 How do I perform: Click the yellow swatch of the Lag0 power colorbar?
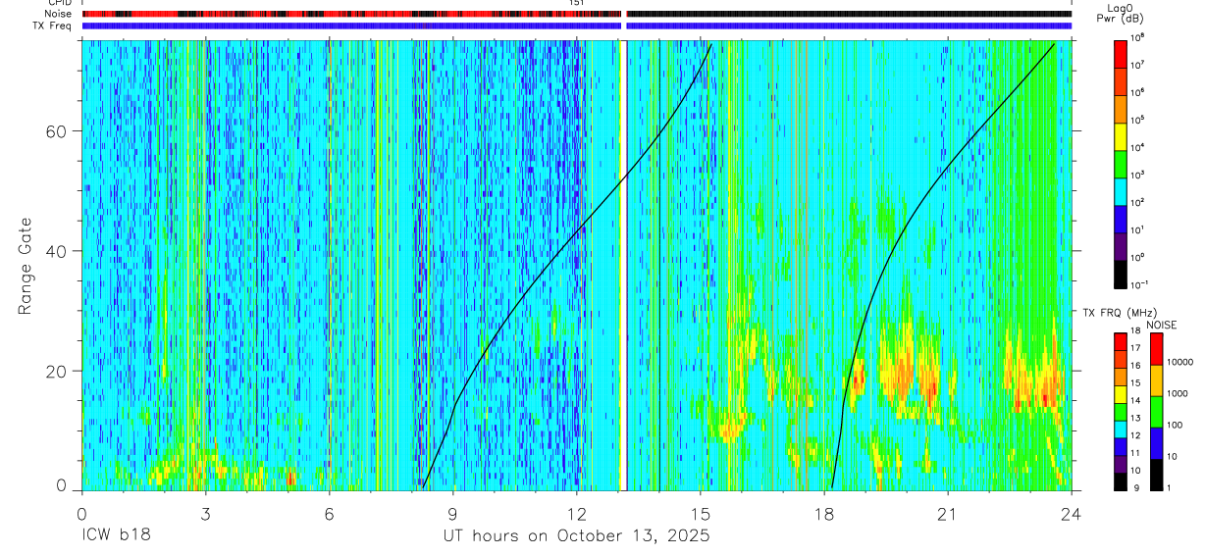pyautogui.click(x=1120, y=135)
